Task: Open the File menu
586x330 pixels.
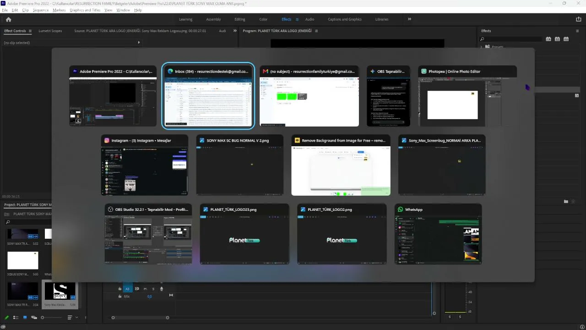Action: pos(5,10)
